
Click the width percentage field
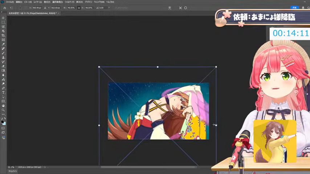click(x=71, y=8)
